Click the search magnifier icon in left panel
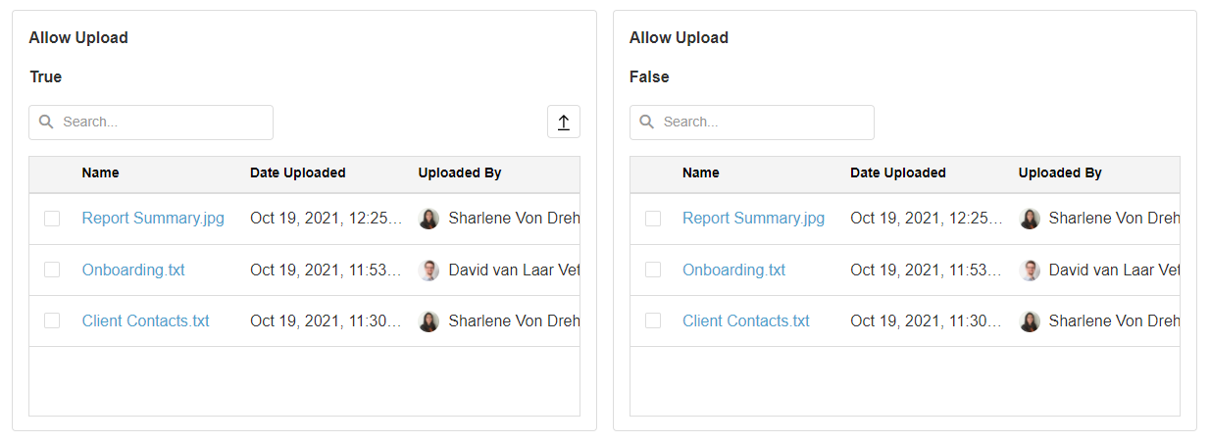 46,123
